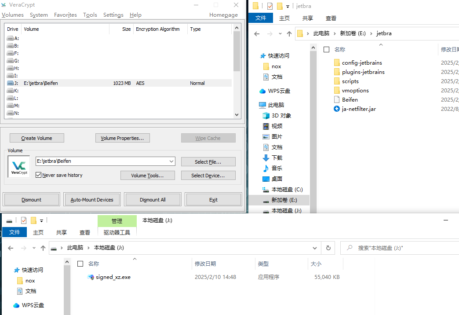
Task: Click Dismount All button
Action: pos(153,200)
